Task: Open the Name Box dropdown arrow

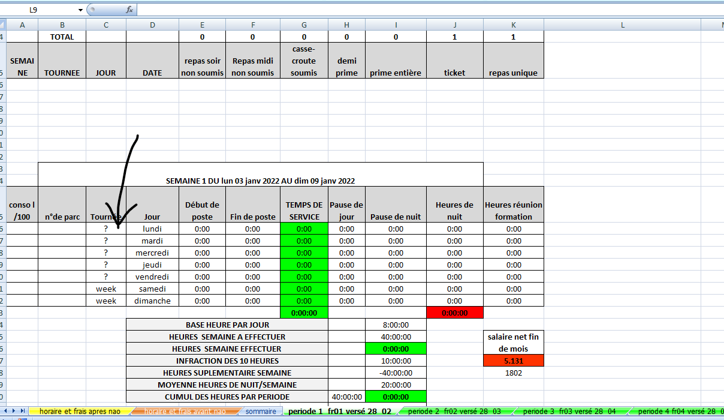Action: point(81,10)
